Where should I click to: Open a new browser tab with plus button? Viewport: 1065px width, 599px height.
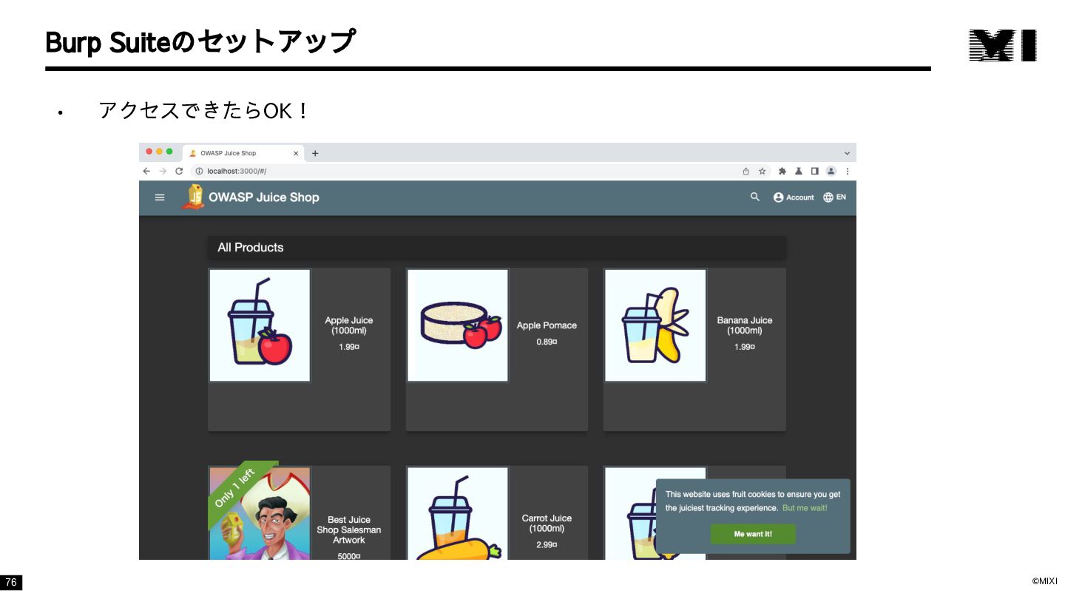tap(315, 153)
